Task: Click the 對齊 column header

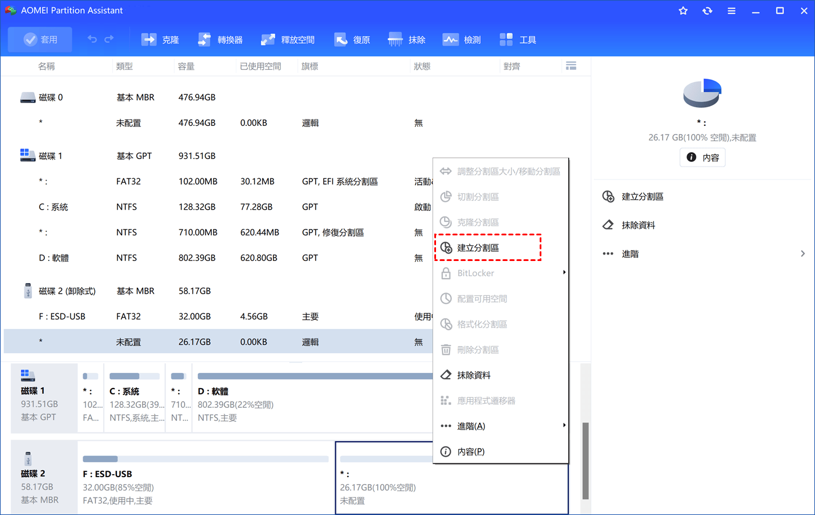Action: [x=512, y=66]
